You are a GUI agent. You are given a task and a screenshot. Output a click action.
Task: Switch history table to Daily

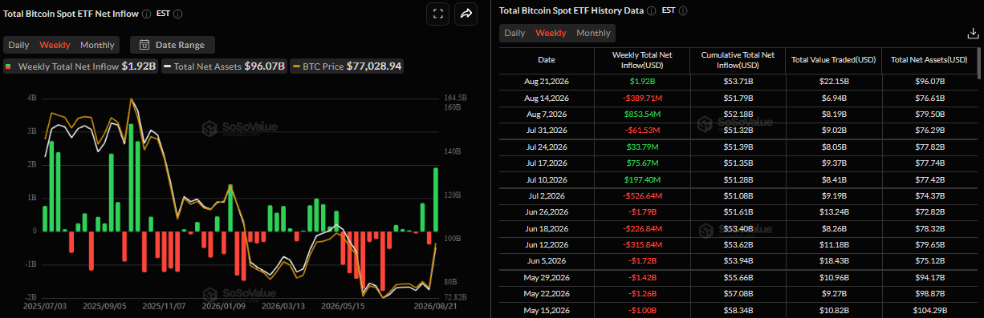514,33
